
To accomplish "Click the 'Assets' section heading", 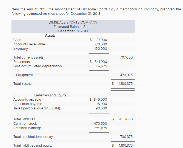I will point(50,36).
